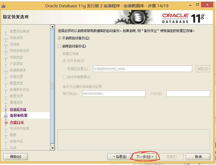Click the 恢复区位置 path input field
Image resolution: width=216 pixels, height=165 pixels.
click(x=142, y=69)
